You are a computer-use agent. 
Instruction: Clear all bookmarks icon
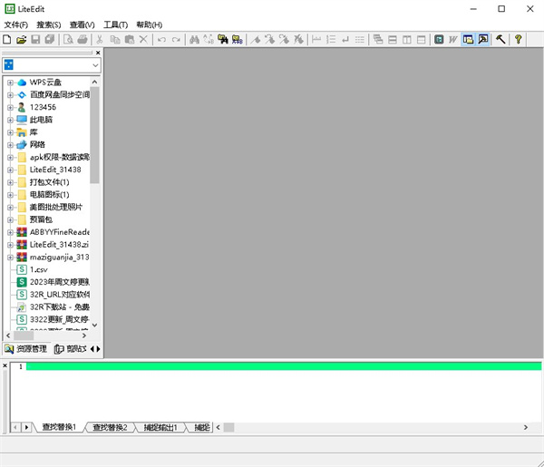coord(298,40)
